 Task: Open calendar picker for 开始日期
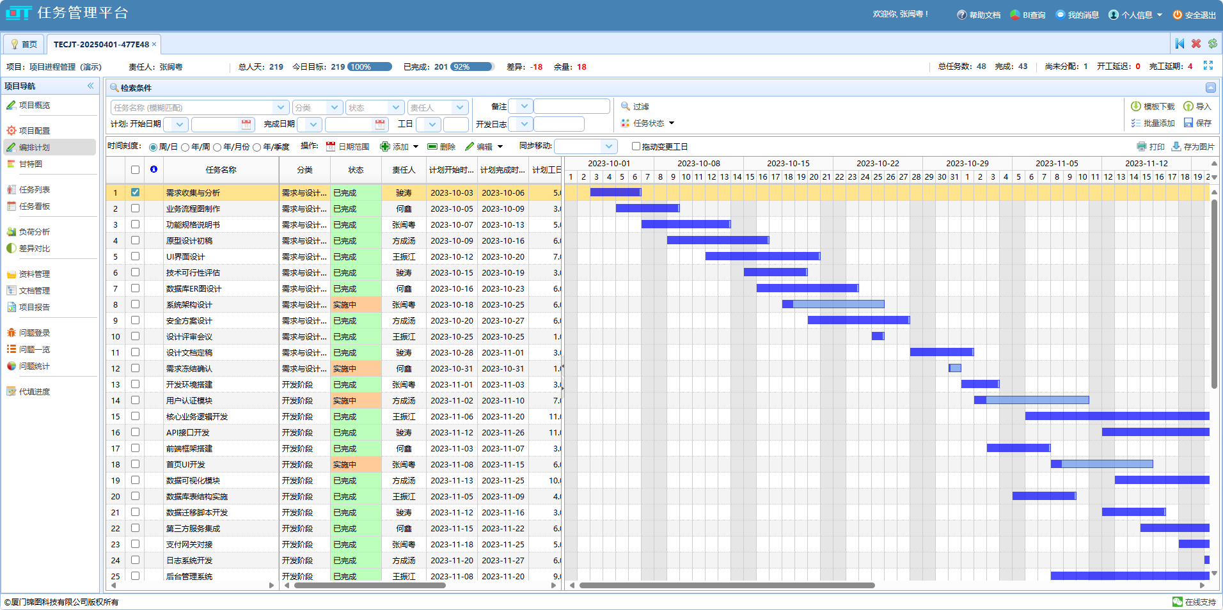tap(246, 124)
